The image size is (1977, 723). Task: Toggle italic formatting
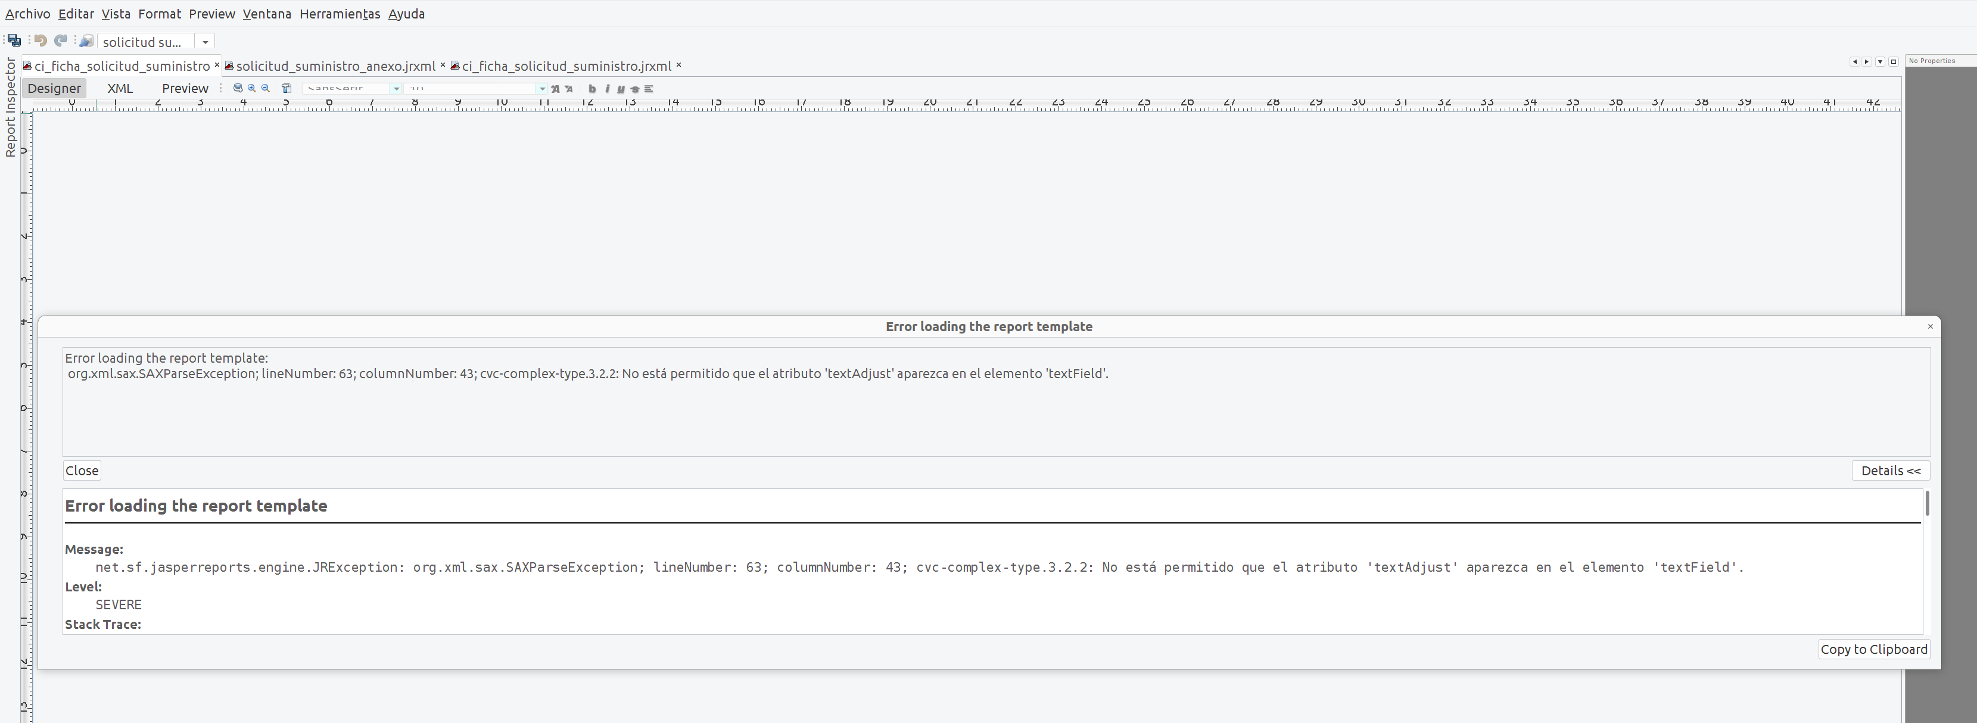click(607, 89)
